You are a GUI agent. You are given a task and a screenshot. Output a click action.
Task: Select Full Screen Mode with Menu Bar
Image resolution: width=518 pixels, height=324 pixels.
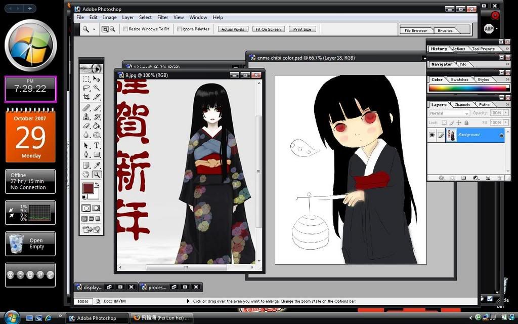tap(91, 219)
